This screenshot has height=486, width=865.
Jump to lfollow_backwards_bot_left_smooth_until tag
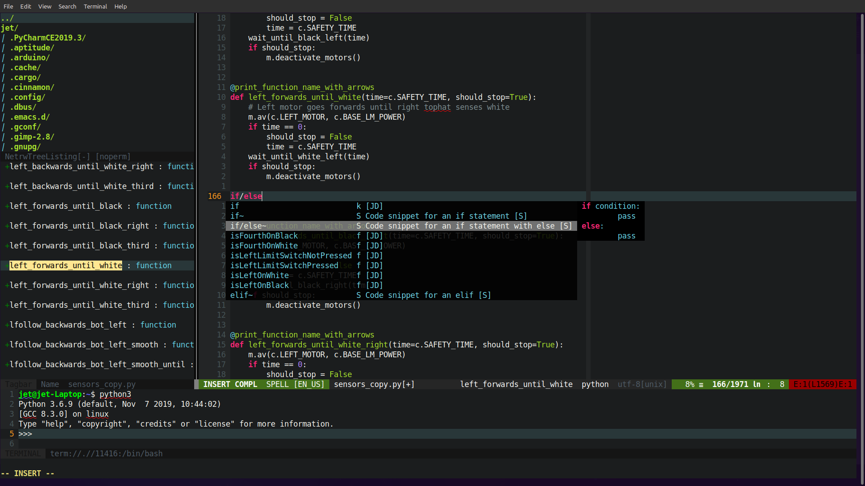point(97,364)
